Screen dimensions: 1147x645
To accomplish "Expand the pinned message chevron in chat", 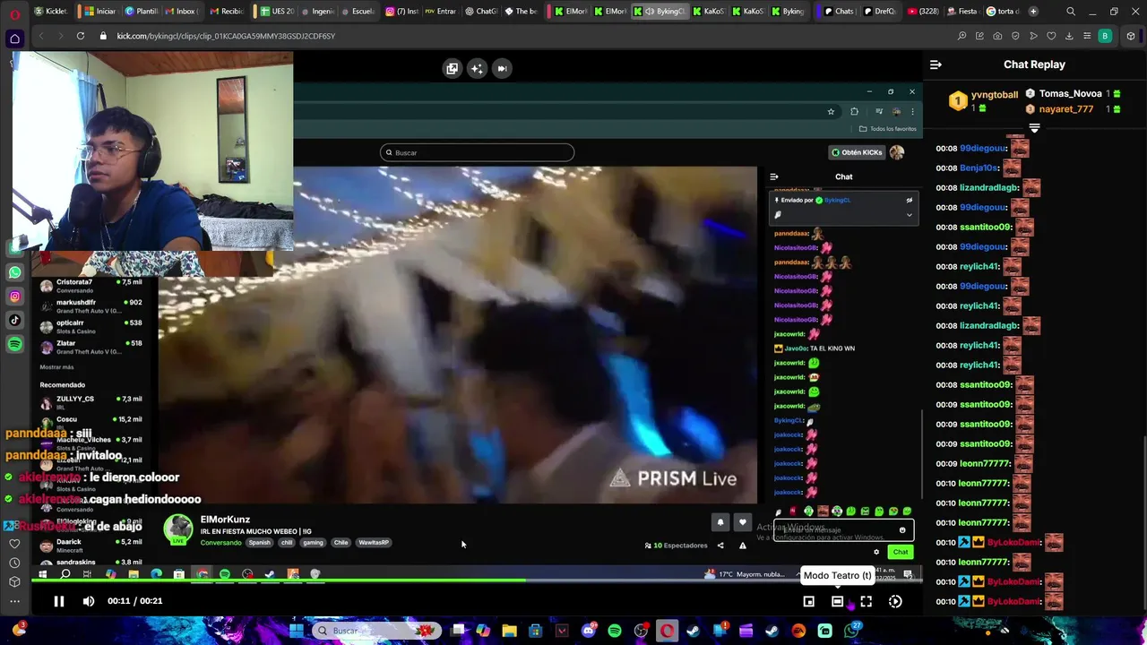I will [x=909, y=214].
